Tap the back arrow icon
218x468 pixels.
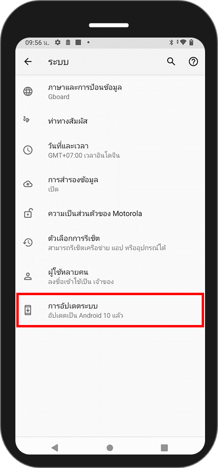(28, 62)
